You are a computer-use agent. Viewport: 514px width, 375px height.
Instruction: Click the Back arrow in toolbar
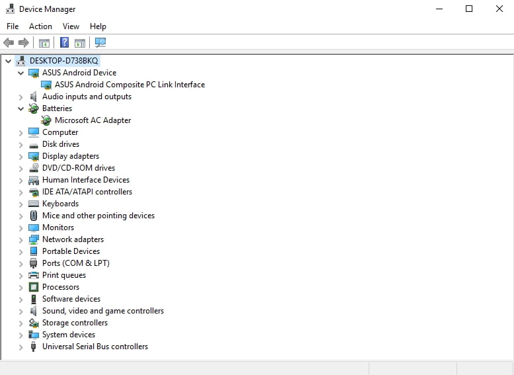9,43
